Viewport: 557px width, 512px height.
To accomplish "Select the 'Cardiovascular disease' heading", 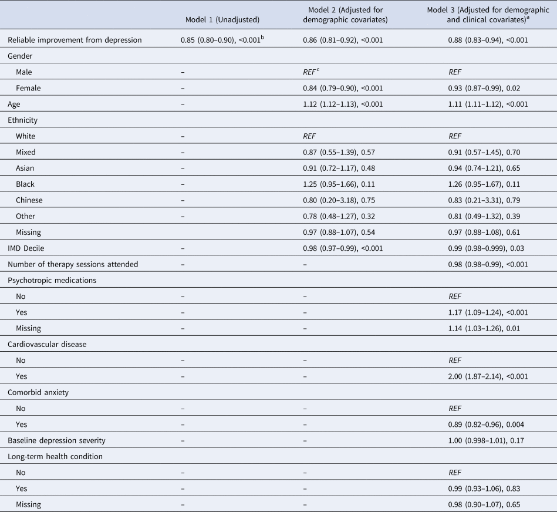I will coord(47,344).
